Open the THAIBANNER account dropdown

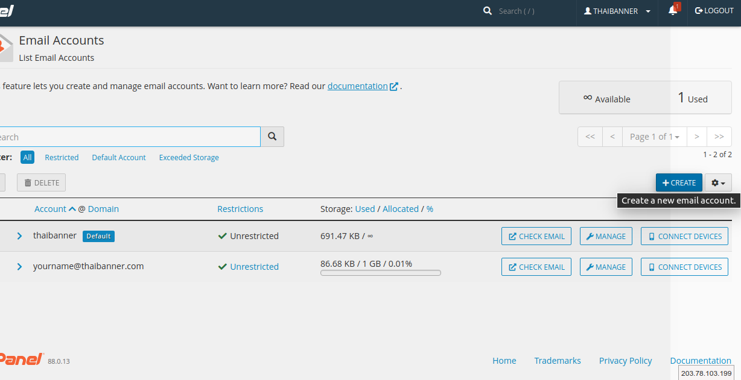[x=616, y=11]
